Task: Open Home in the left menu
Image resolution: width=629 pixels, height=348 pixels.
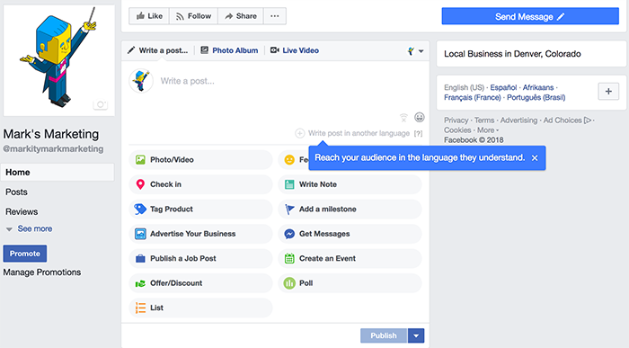Action: 58,172
